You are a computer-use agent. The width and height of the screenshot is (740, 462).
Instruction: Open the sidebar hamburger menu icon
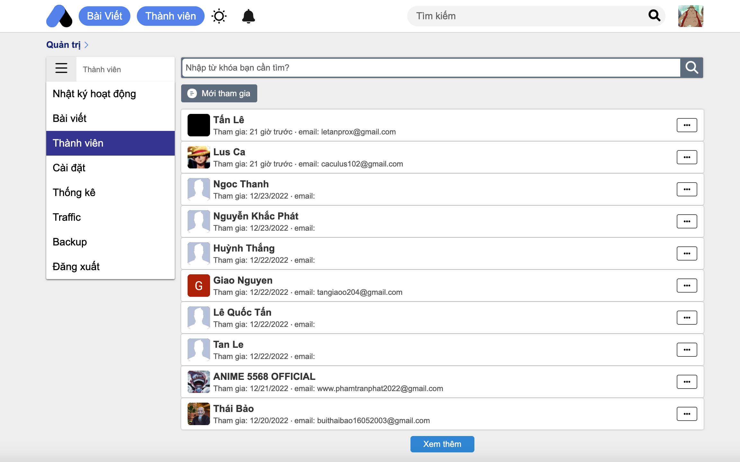point(61,68)
